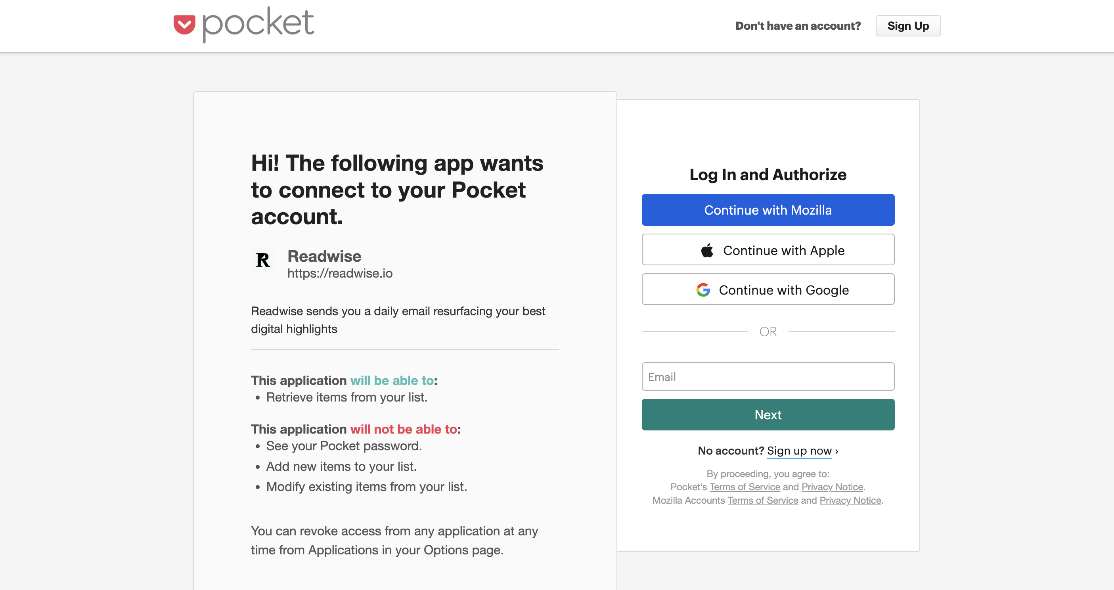1114x590 pixels.
Task: Continue with Mozilla account
Action: pos(768,210)
